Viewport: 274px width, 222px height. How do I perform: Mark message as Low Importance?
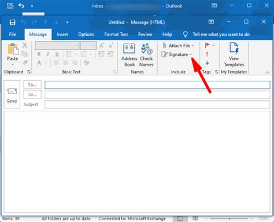(207, 63)
